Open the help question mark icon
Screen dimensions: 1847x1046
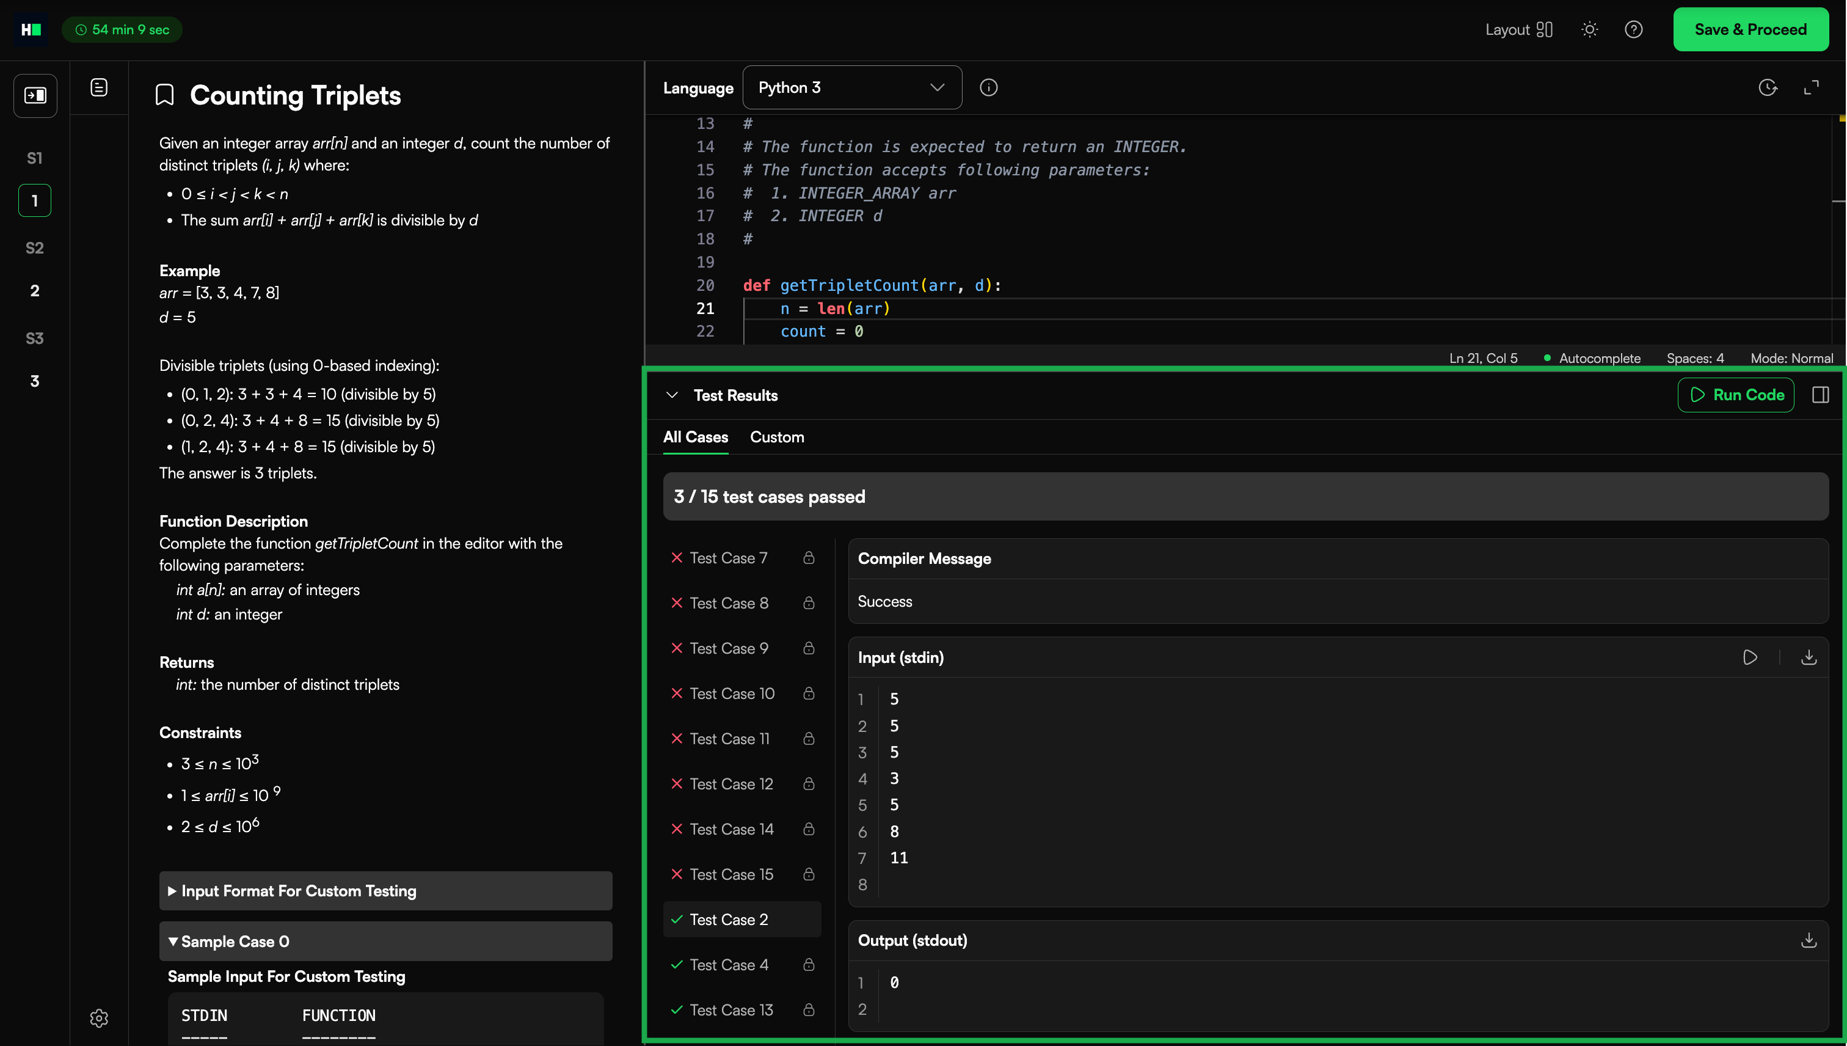(x=1634, y=29)
